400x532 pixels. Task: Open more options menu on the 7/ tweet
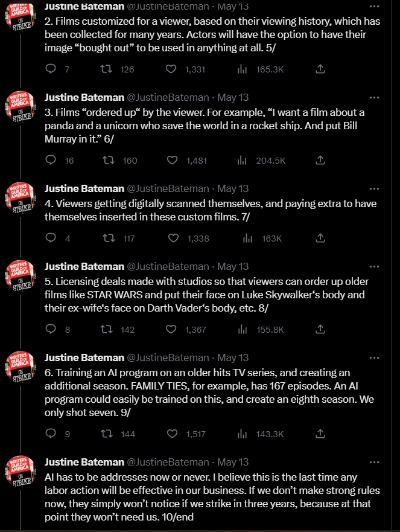point(374,188)
